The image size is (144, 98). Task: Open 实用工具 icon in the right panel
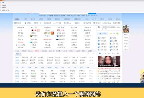(102, 38)
